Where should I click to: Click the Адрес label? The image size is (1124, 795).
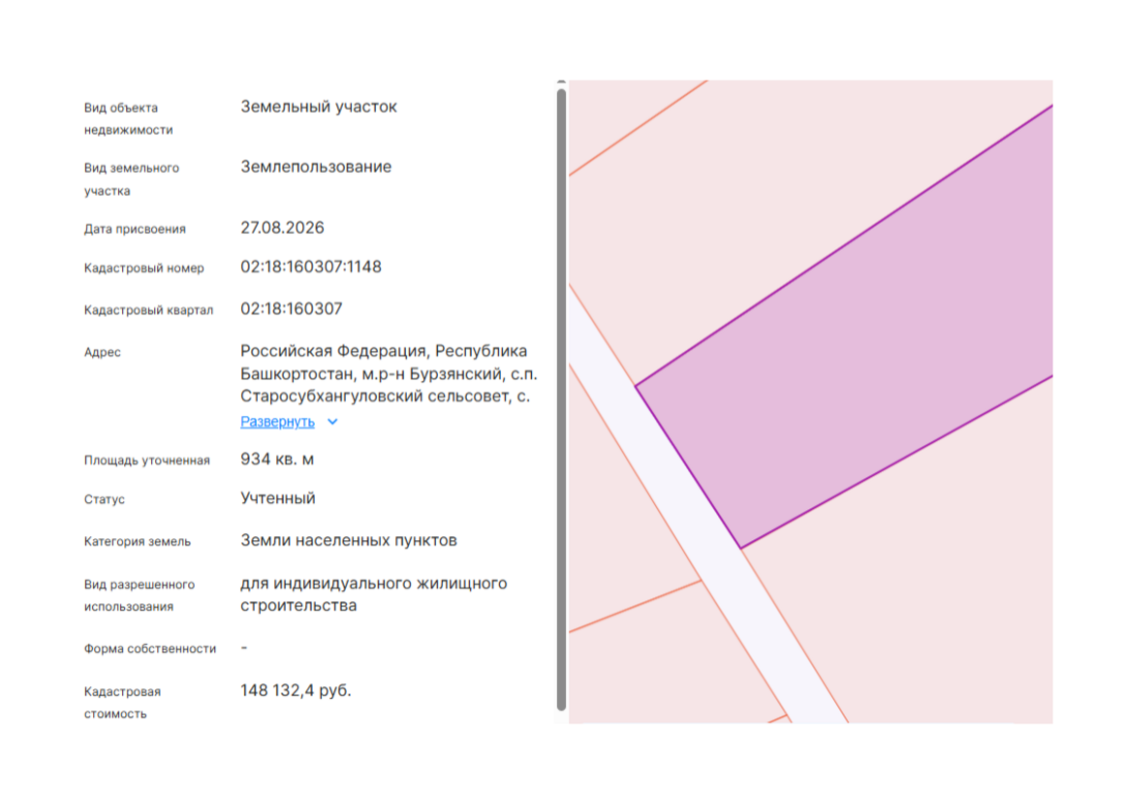[103, 352]
